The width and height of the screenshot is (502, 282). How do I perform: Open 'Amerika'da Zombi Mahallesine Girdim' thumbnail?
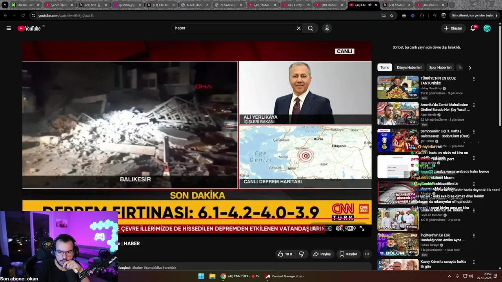coord(398,114)
